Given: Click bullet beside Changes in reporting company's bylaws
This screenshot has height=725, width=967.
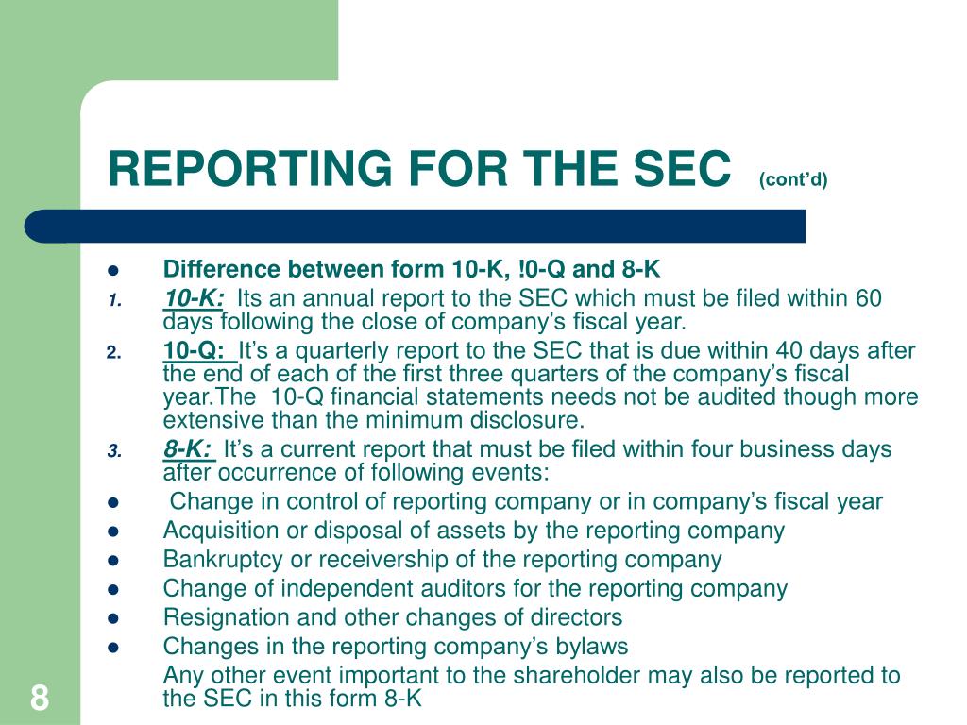Looking at the screenshot, I should [x=113, y=648].
